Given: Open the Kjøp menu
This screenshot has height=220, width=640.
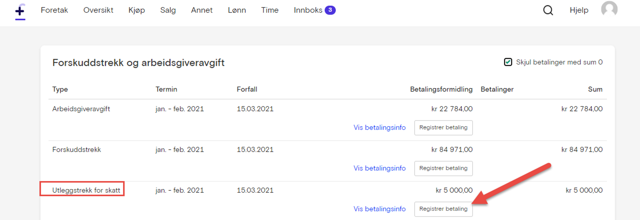Looking at the screenshot, I should [137, 10].
